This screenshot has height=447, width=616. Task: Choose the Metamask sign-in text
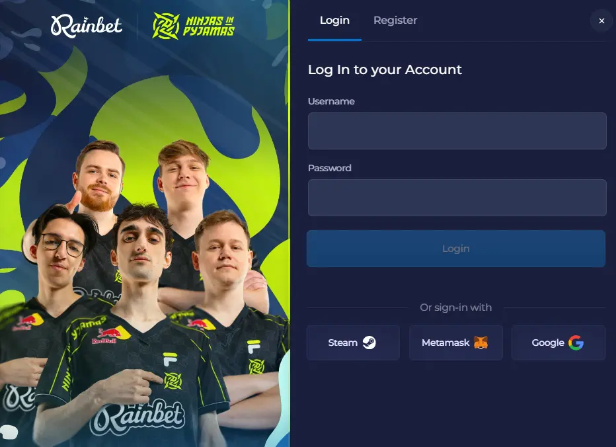click(445, 343)
